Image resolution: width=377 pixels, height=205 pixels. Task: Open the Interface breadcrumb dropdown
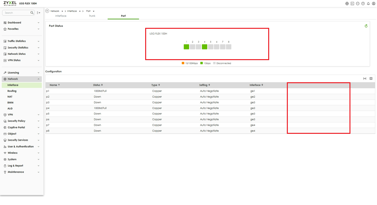point(80,11)
